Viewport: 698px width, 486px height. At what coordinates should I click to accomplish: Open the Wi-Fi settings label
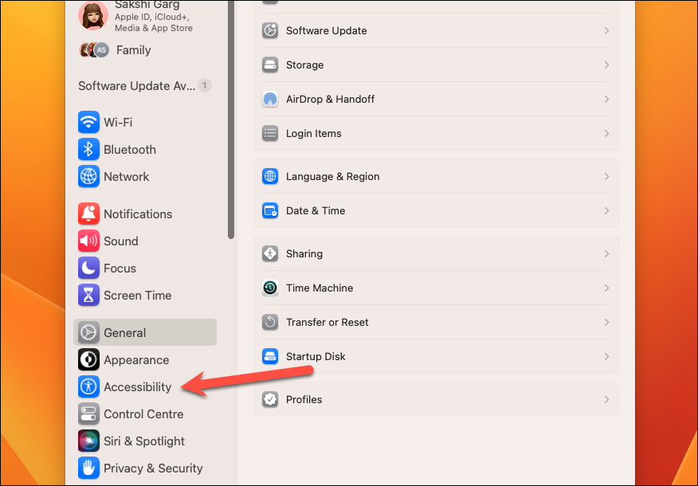(x=118, y=123)
